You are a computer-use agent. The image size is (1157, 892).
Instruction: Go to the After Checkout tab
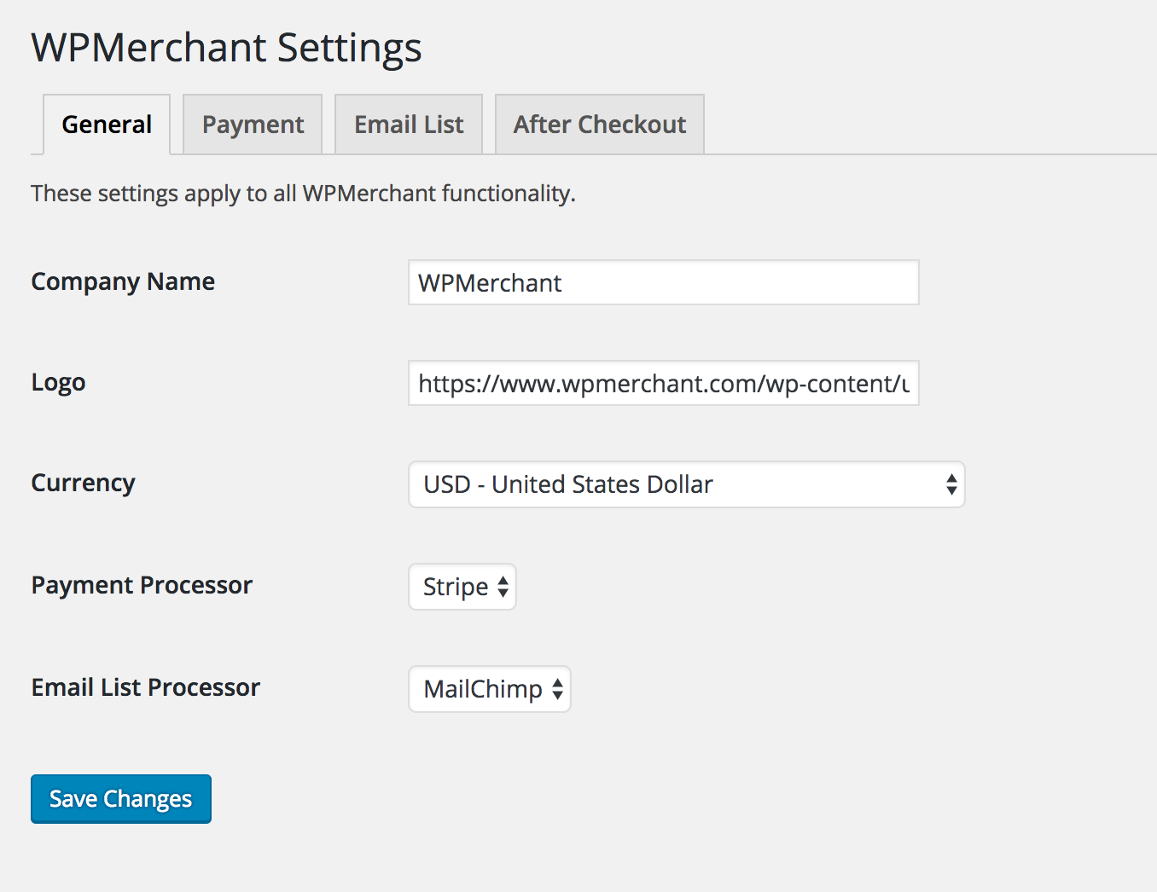coord(599,125)
